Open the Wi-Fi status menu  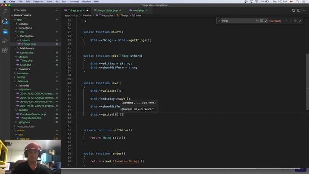click(256, 1)
